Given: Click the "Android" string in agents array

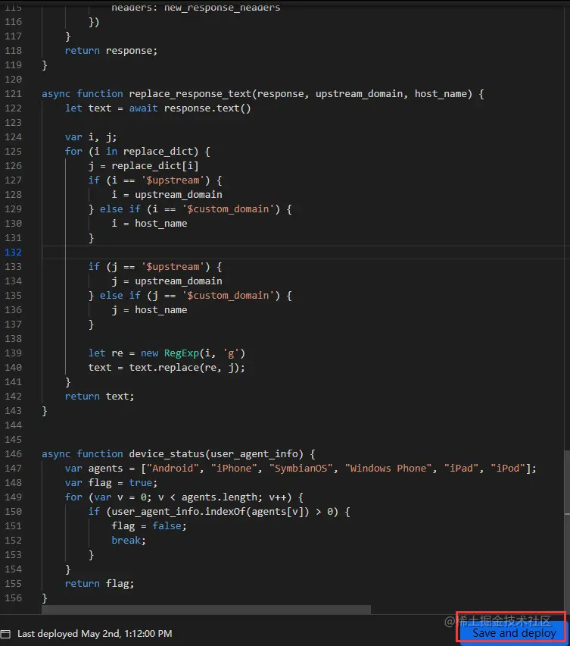Looking at the screenshot, I should (173, 469).
